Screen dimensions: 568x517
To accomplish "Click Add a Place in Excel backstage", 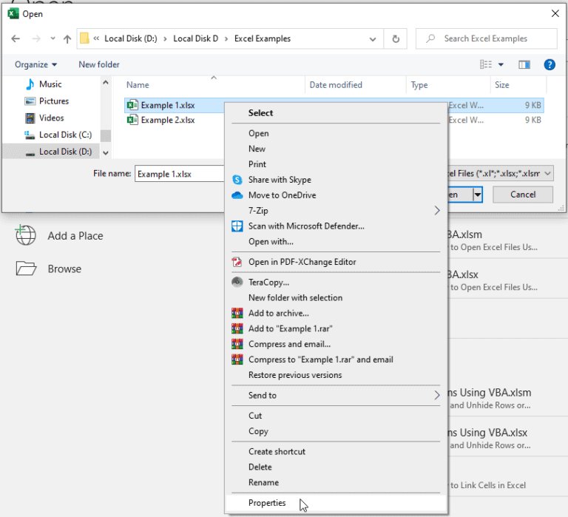I will point(59,236).
